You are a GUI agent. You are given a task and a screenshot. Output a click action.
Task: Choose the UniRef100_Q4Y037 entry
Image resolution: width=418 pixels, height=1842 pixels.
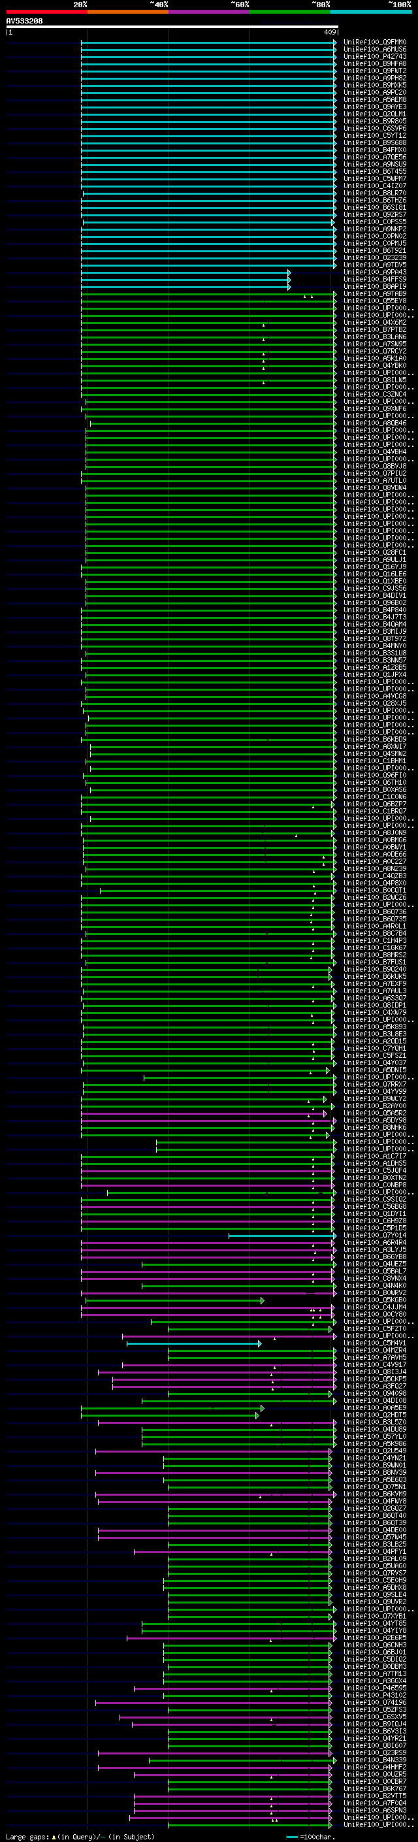[x=375, y=1062]
